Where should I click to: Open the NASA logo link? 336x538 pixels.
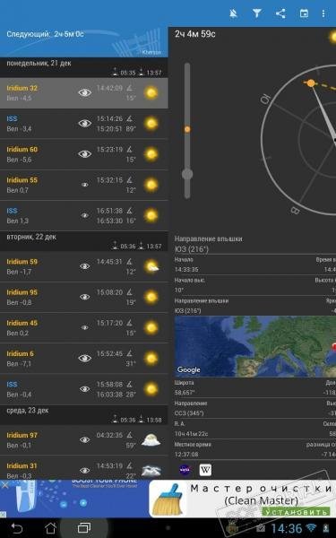[185, 469]
